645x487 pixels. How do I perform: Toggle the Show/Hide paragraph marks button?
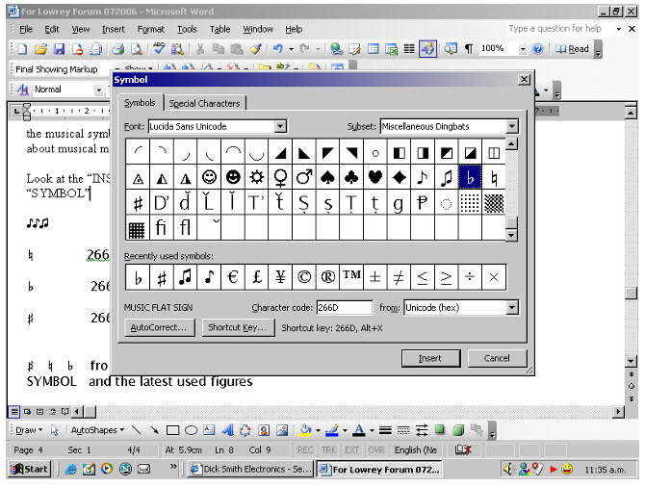coord(469,49)
